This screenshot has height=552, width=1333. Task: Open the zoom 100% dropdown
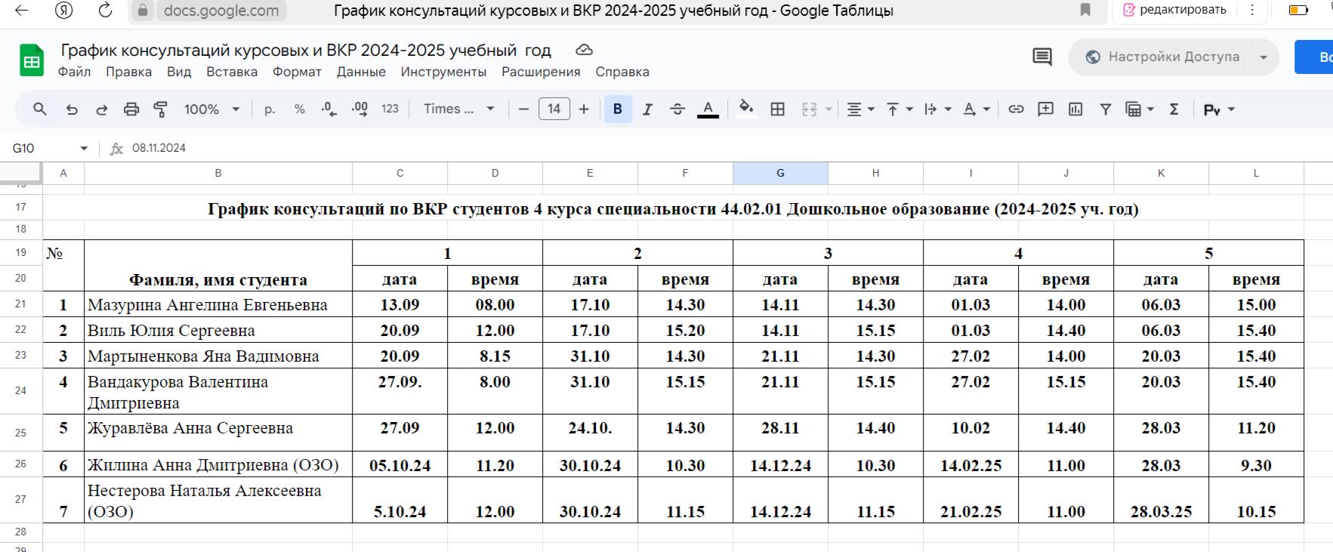(x=211, y=109)
